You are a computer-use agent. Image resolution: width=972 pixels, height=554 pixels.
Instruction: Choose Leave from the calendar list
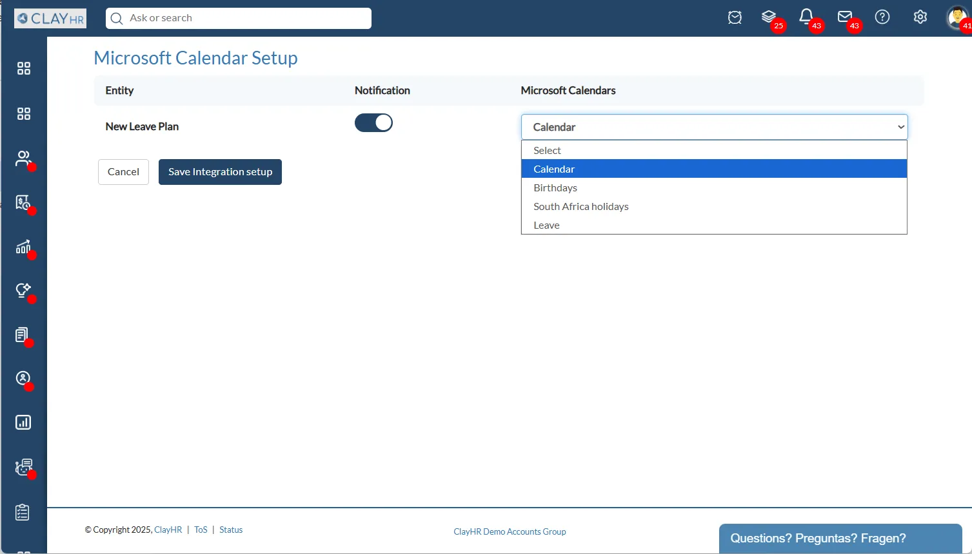point(714,225)
